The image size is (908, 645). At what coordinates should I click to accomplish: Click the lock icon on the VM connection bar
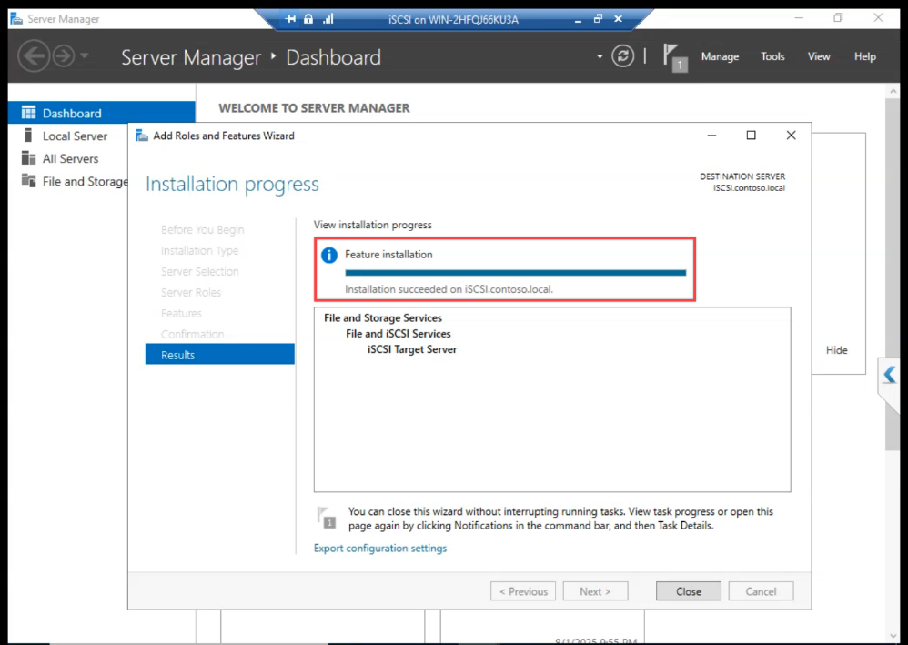coord(308,19)
